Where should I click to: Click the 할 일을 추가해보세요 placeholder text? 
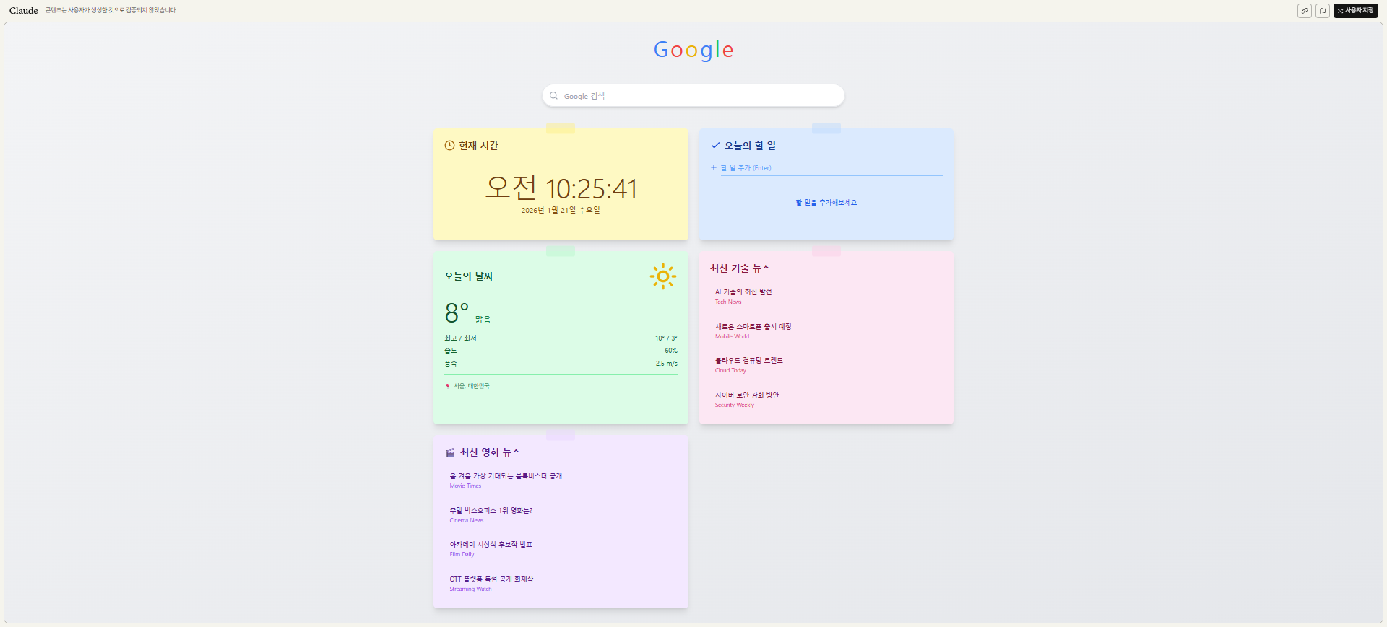(826, 203)
